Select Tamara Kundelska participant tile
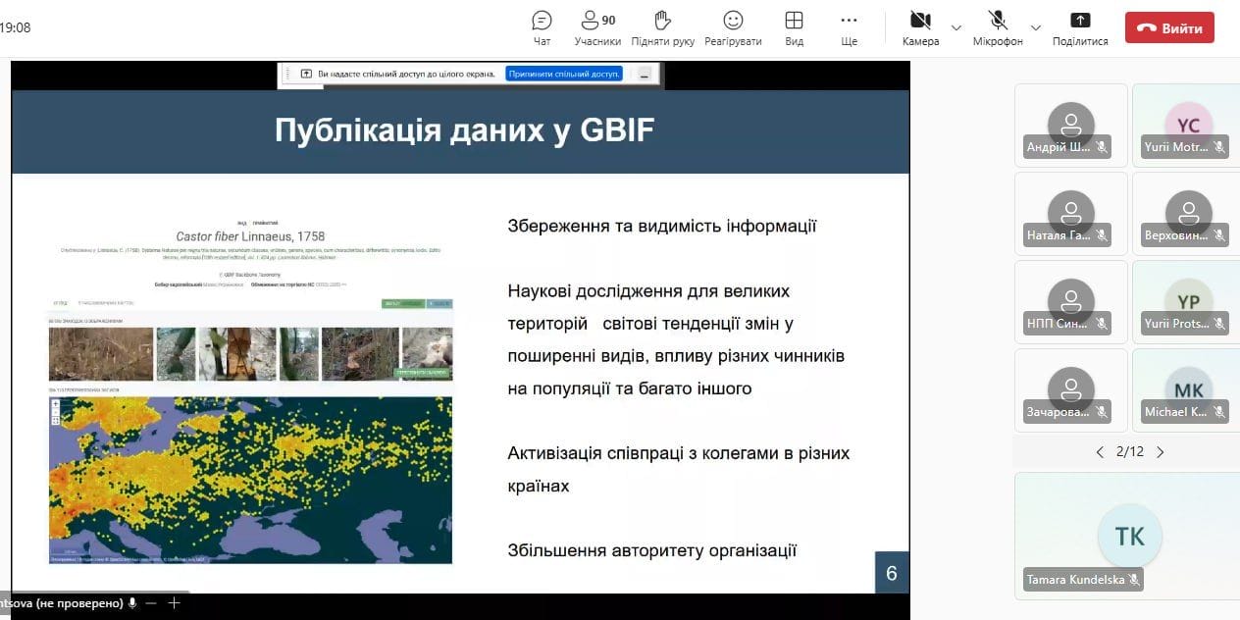 click(x=1128, y=536)
